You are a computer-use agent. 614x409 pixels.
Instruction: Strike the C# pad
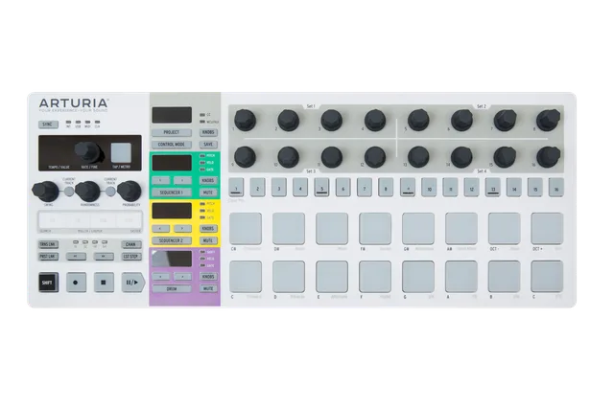(x=246, y=229)
